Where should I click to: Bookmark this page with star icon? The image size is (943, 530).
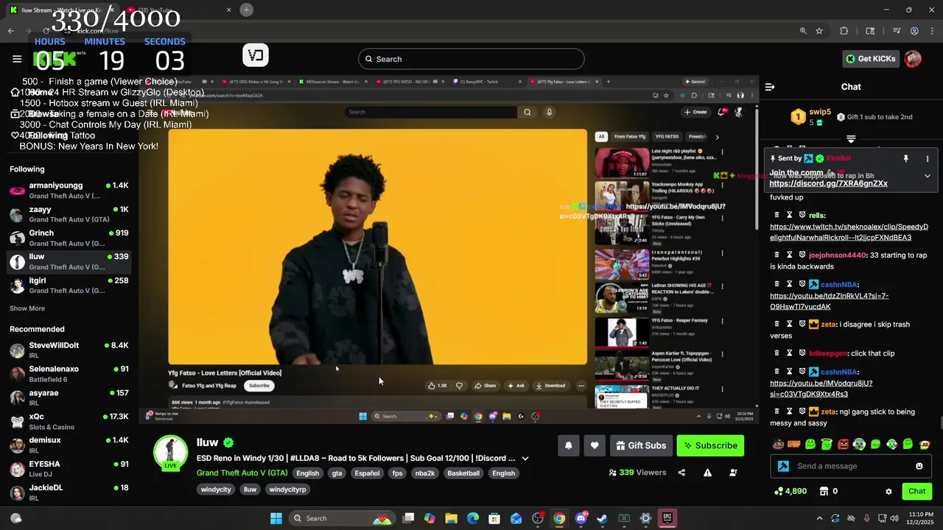(x=819, y=31)
